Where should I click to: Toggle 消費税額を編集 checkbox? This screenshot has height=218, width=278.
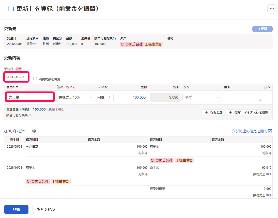click(35, 79)
